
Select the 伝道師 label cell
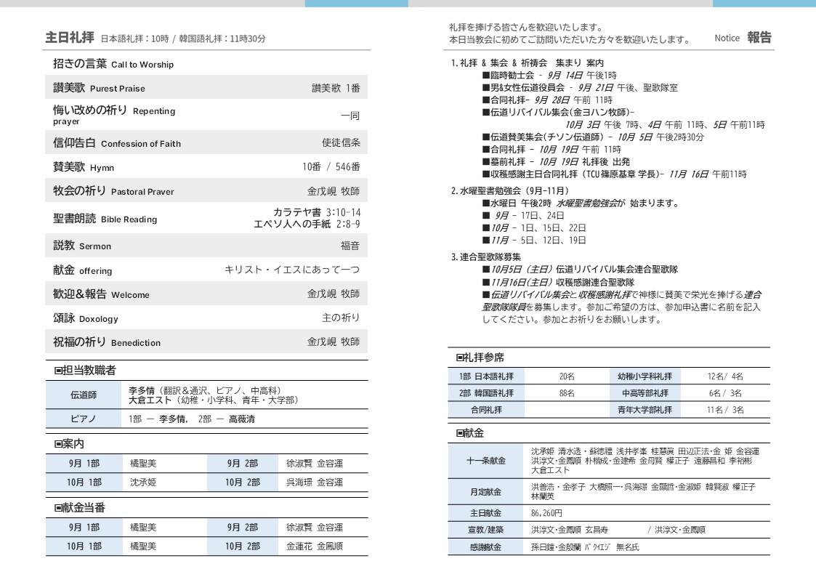point(83,395)
